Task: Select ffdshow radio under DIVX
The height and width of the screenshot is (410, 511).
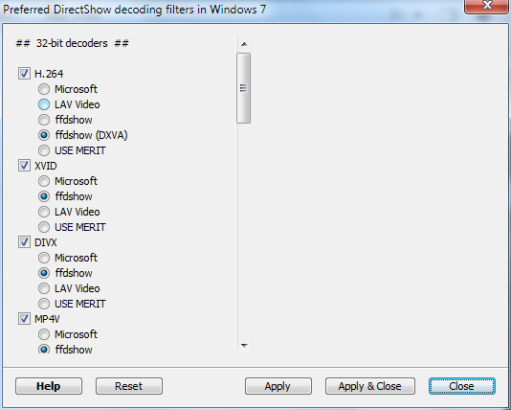Action: tap(44, 273)
